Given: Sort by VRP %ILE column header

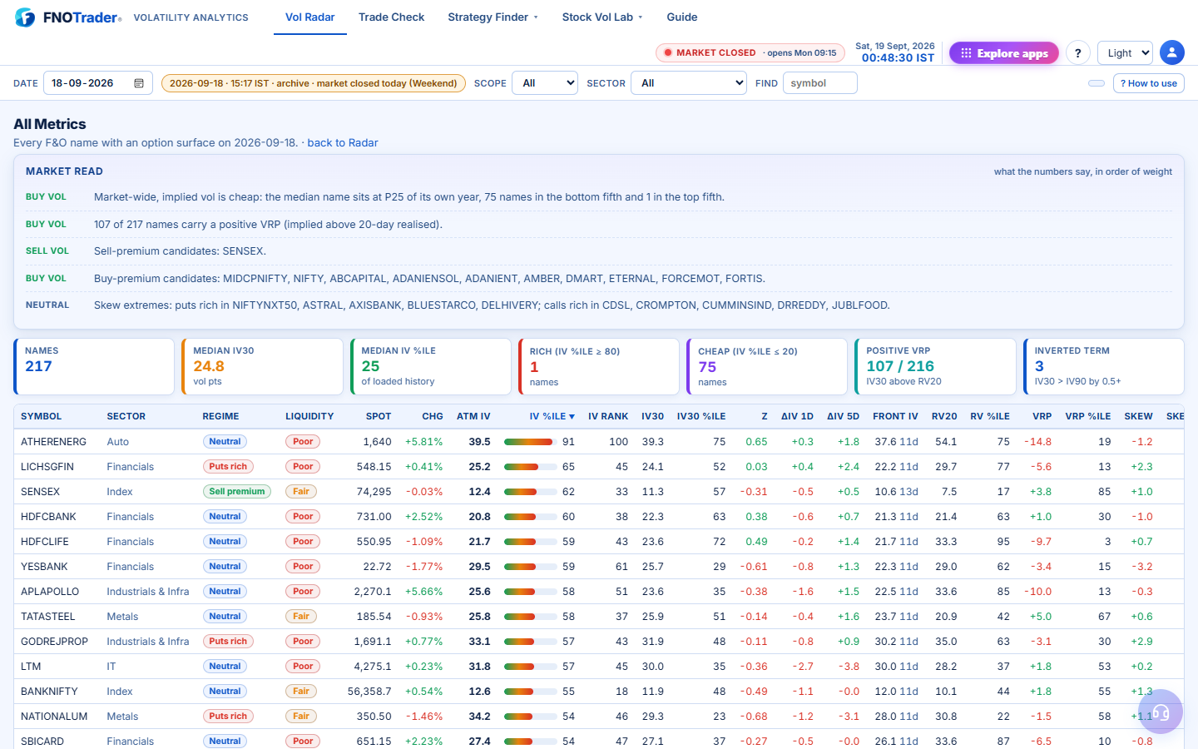Looking at the screenshot, I should click(x=1088, y=416).
